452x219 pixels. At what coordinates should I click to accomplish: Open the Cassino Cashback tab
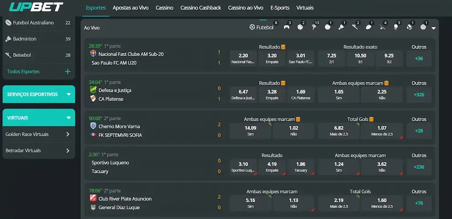click(201, 8)
